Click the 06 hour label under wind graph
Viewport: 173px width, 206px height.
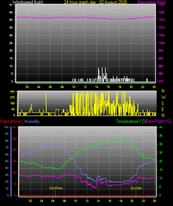(x=50, y=87)
